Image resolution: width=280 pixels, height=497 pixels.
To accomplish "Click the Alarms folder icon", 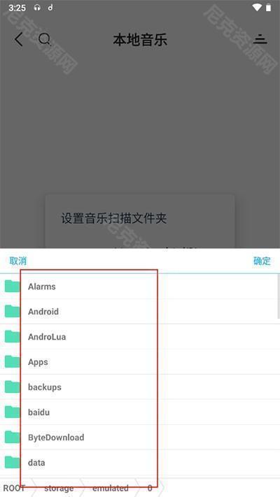I will [x=13, y=286].
